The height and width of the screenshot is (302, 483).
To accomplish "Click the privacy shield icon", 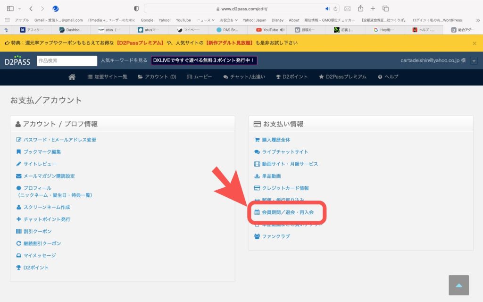I will pos(136,8).
